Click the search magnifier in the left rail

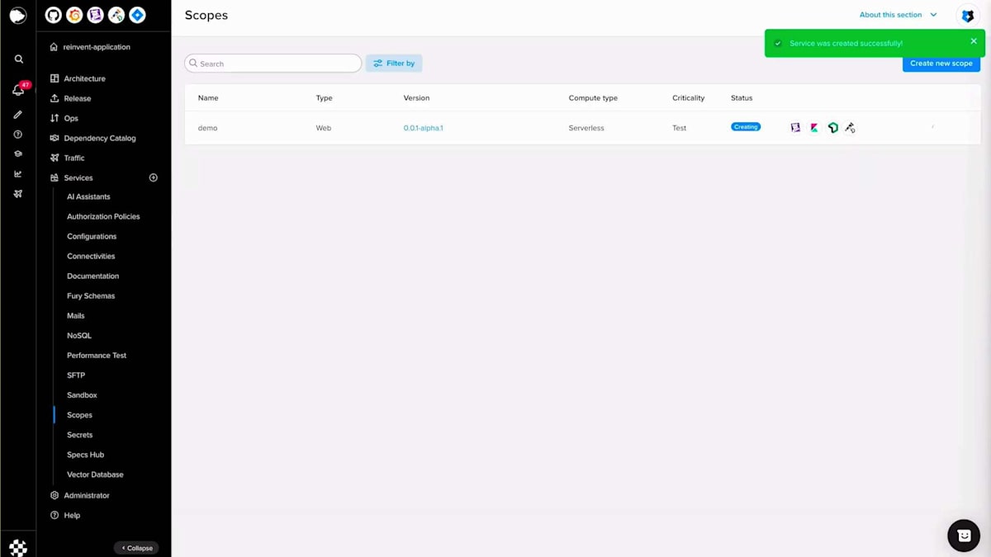(x=18, y=59)
